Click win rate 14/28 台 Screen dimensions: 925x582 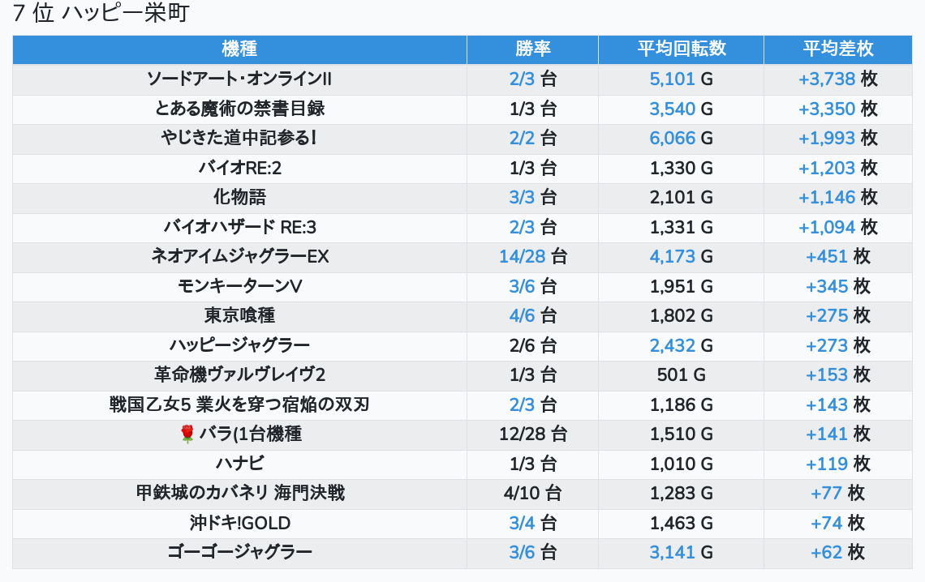tap(533, 256)
